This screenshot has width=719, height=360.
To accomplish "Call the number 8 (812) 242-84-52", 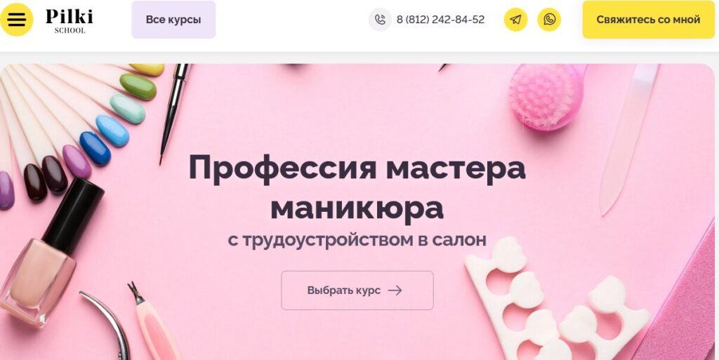I will click(440, 20).
